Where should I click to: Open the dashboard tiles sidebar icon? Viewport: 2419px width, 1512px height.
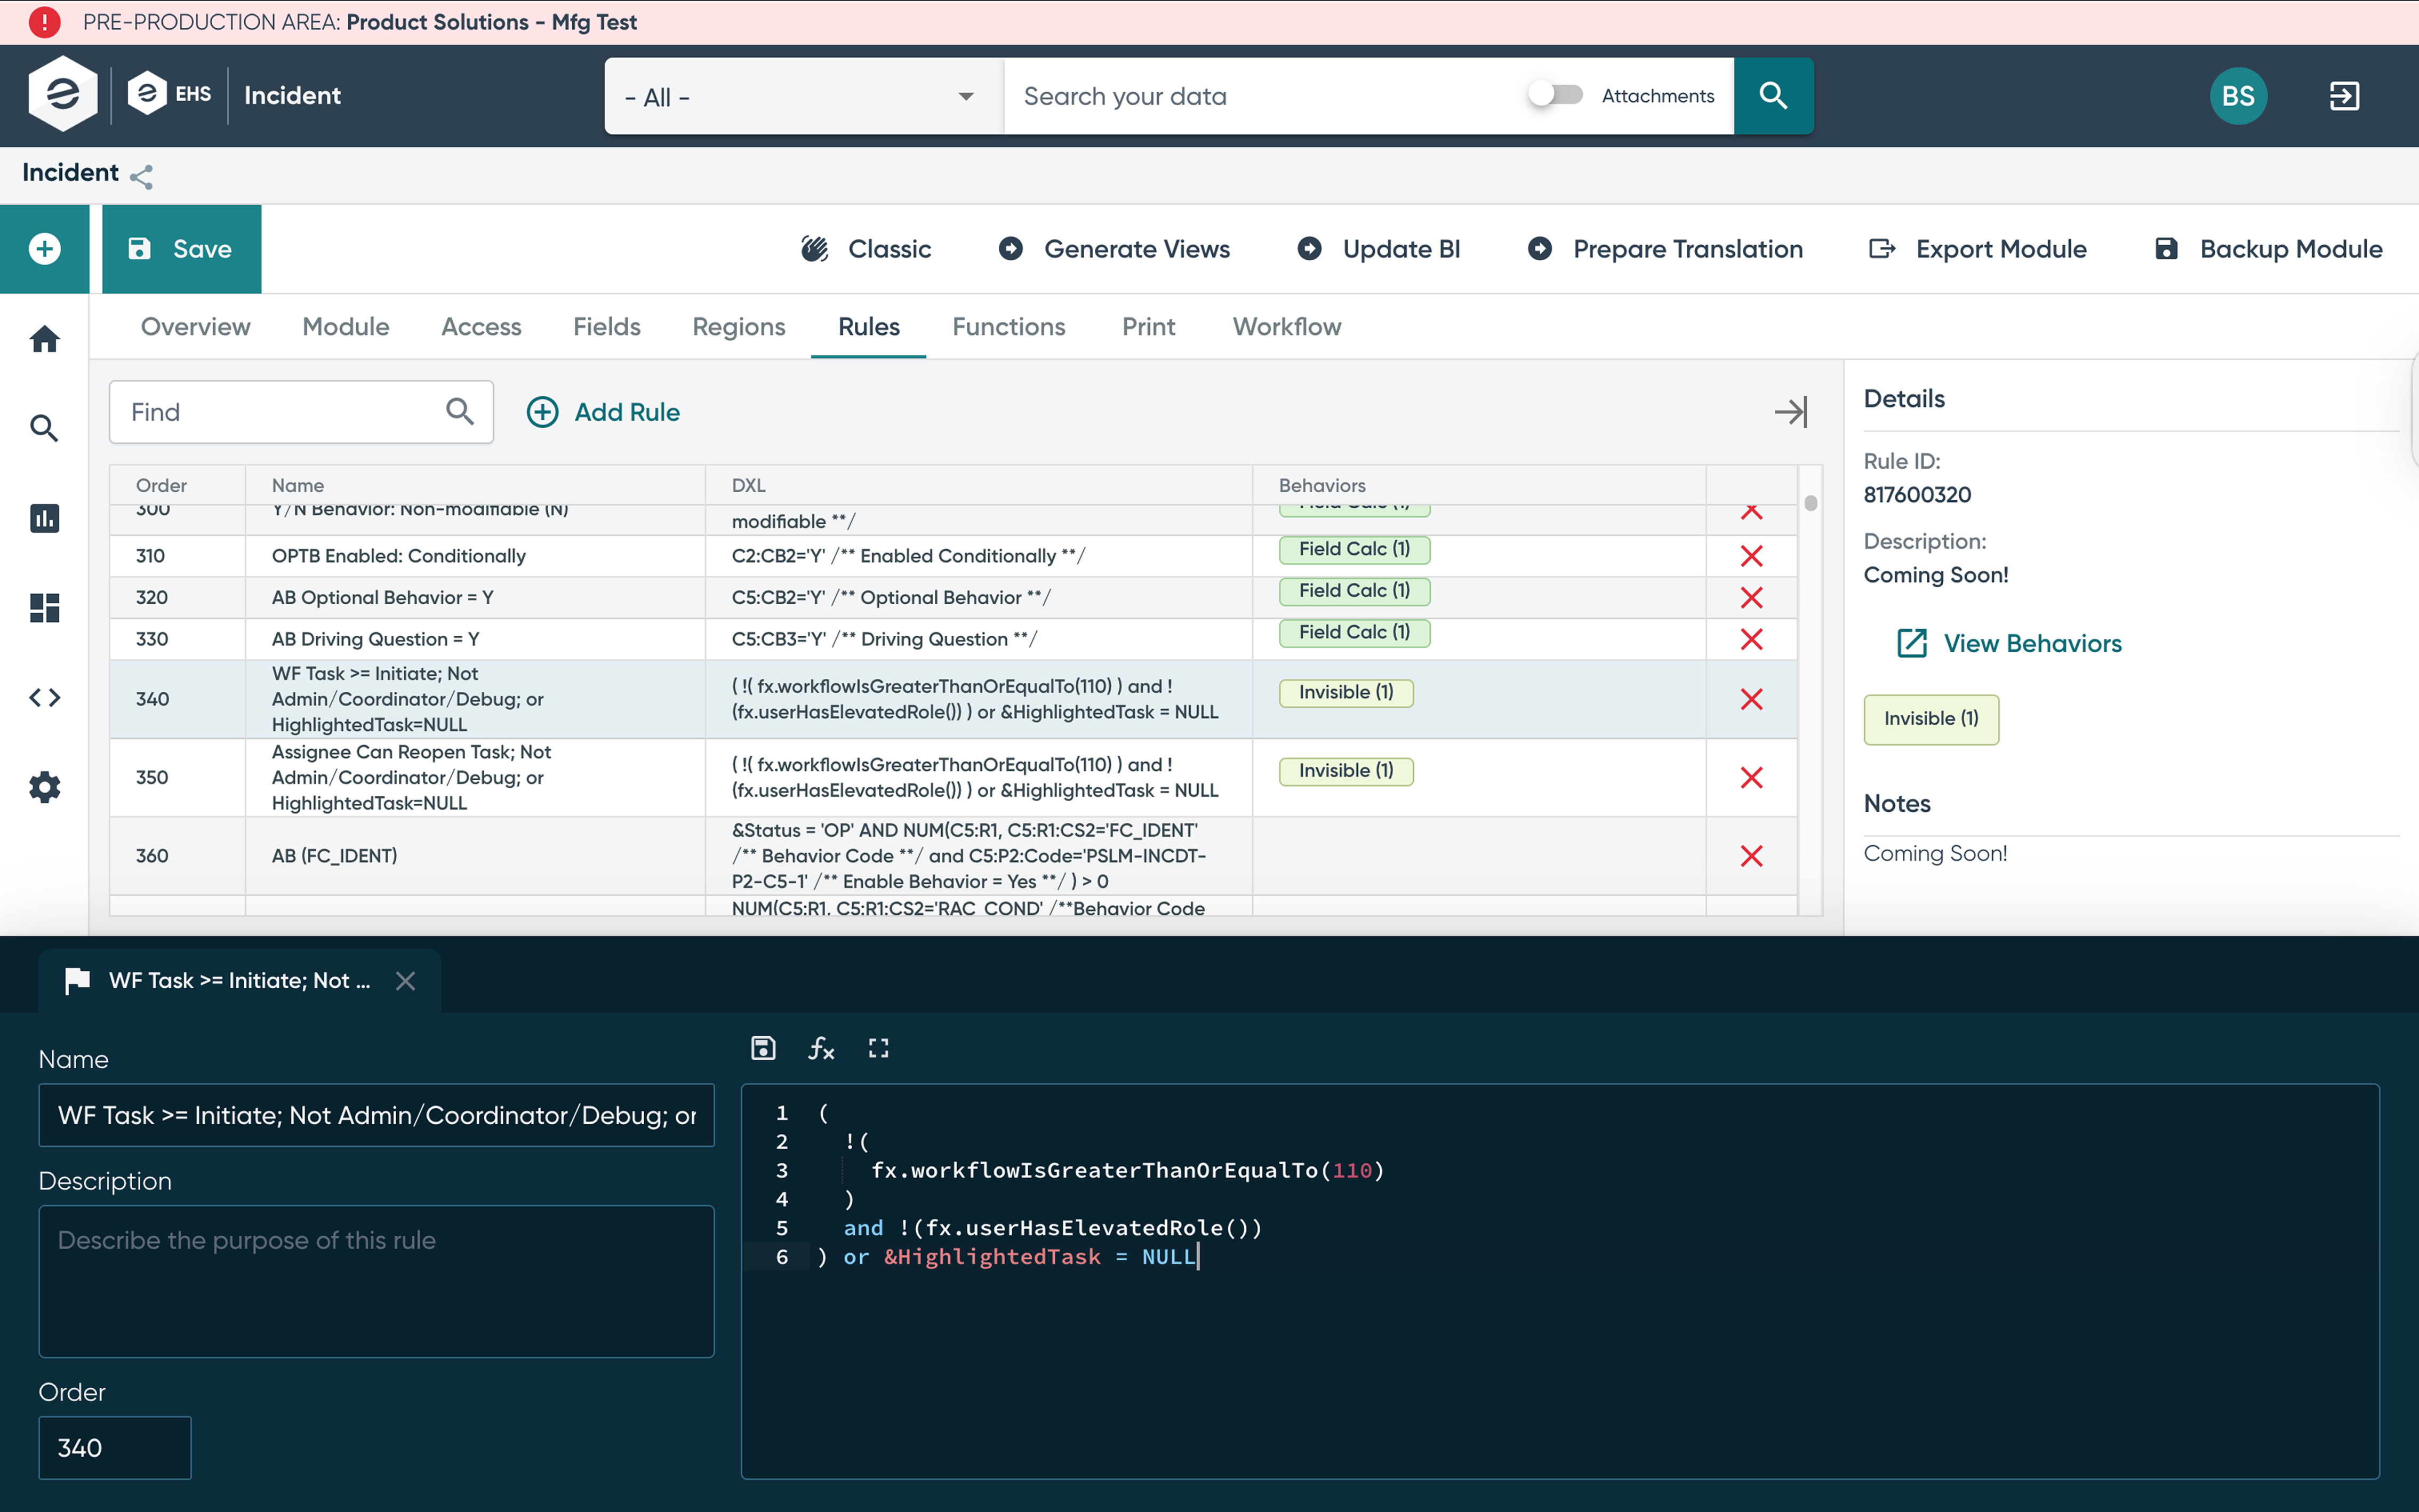pos(44,608)
